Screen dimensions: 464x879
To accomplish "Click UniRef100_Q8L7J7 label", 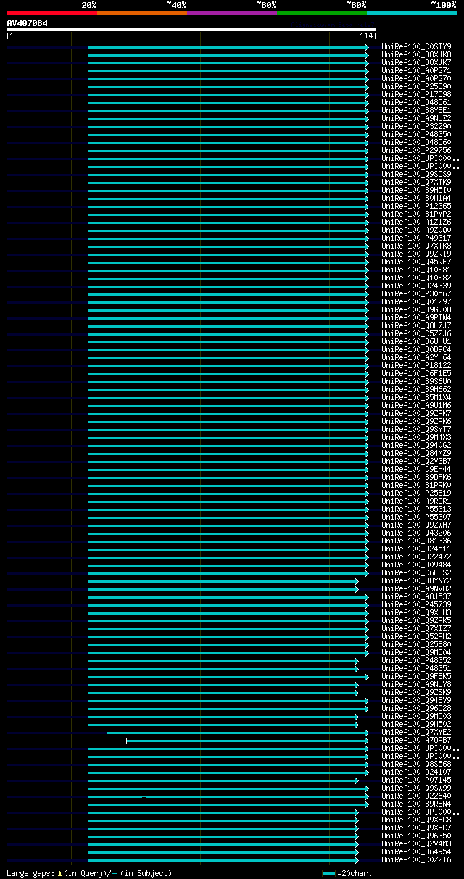I will tap(416, 325).
